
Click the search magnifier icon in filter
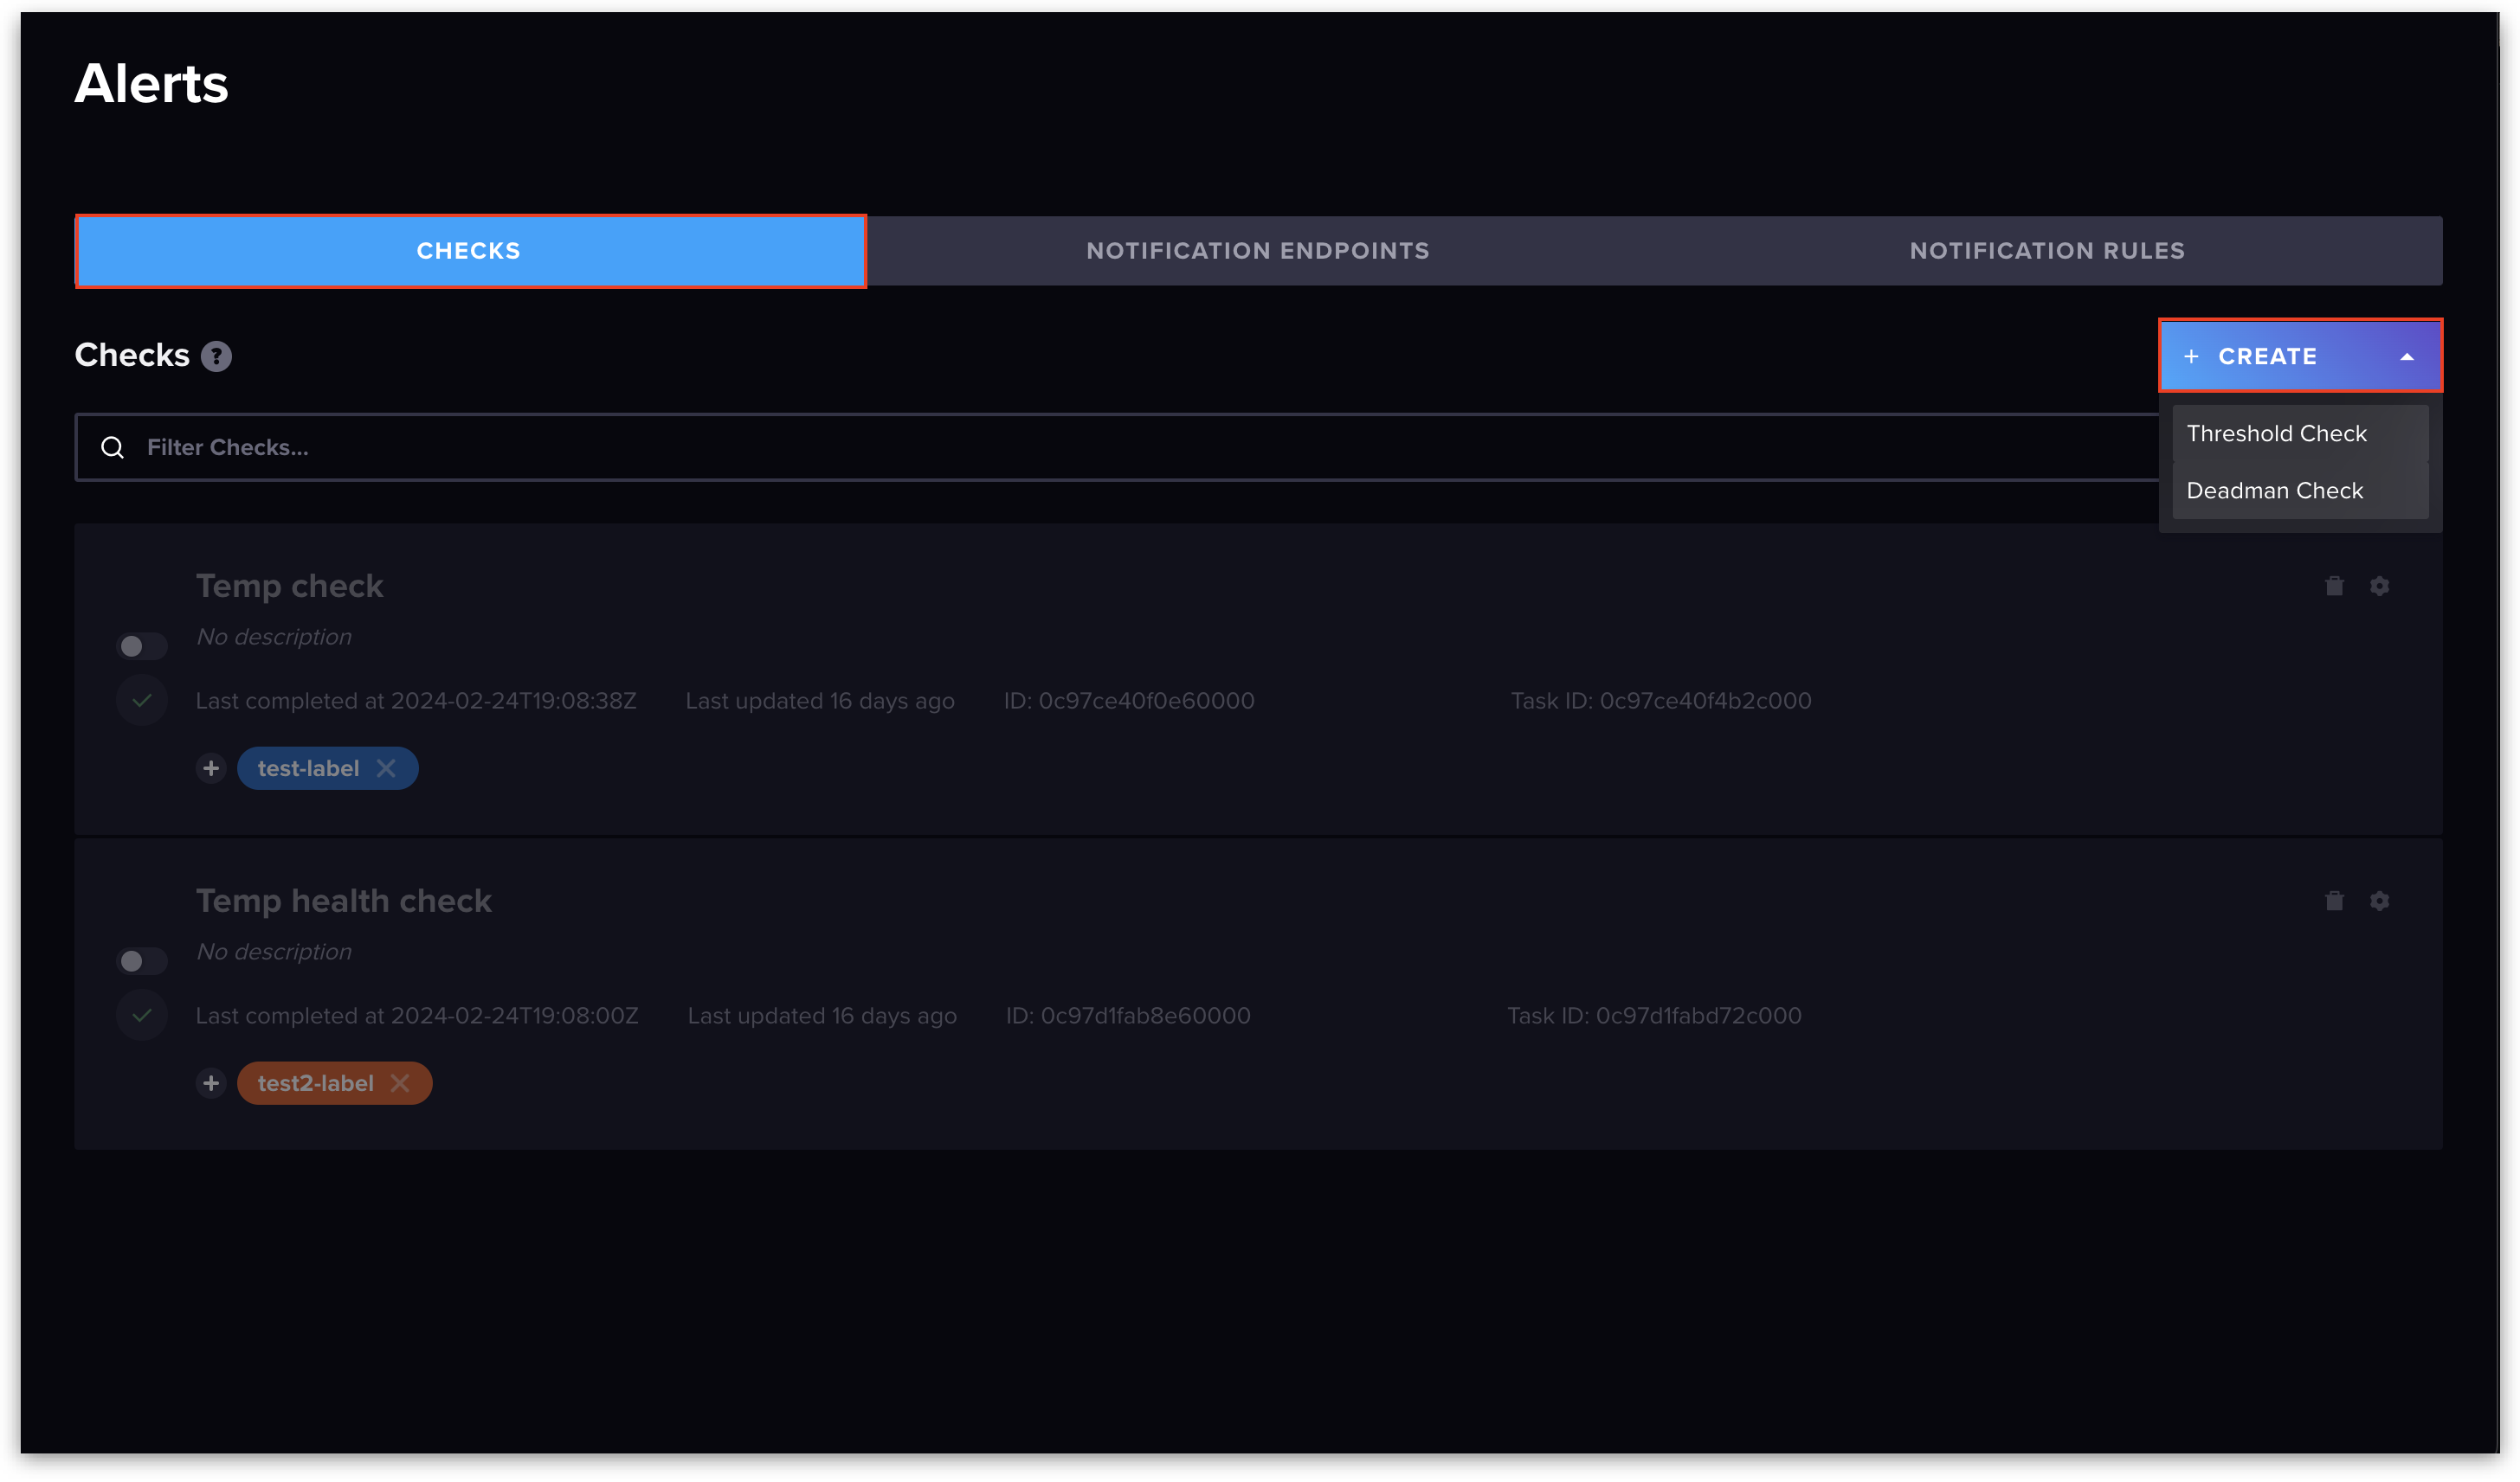coord(113,447)
